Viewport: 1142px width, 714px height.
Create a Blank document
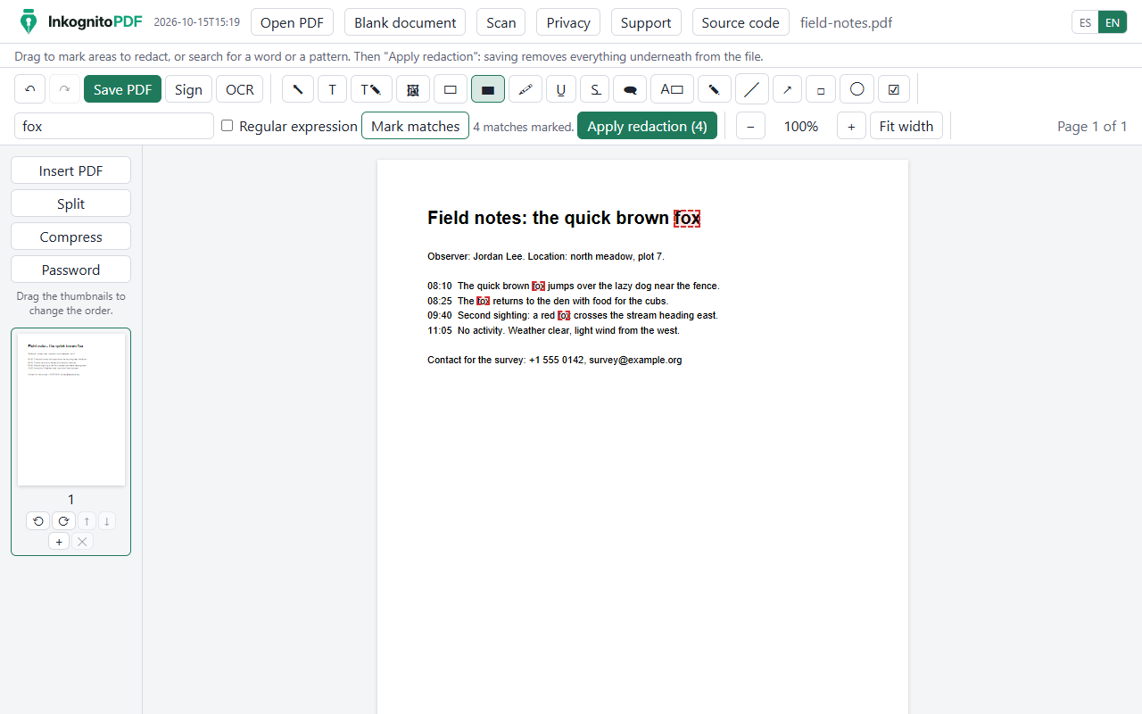405,22
